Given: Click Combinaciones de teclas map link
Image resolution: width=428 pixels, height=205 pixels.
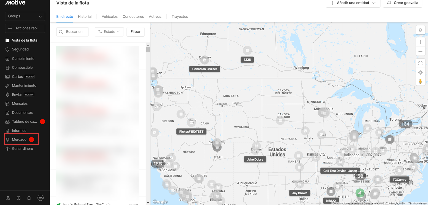Looking at the screenshot, I should (347, 203).
